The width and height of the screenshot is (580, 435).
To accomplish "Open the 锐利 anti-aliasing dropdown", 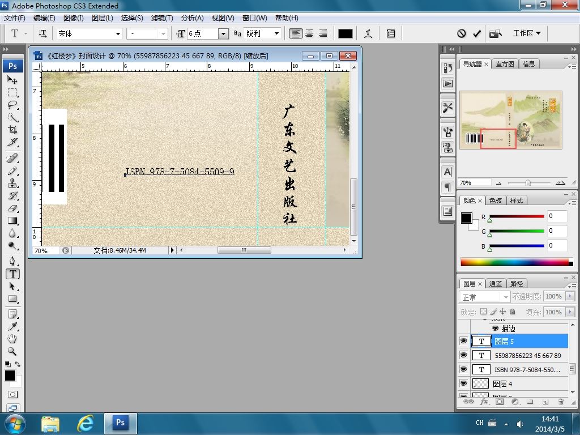I will point(276,33).
